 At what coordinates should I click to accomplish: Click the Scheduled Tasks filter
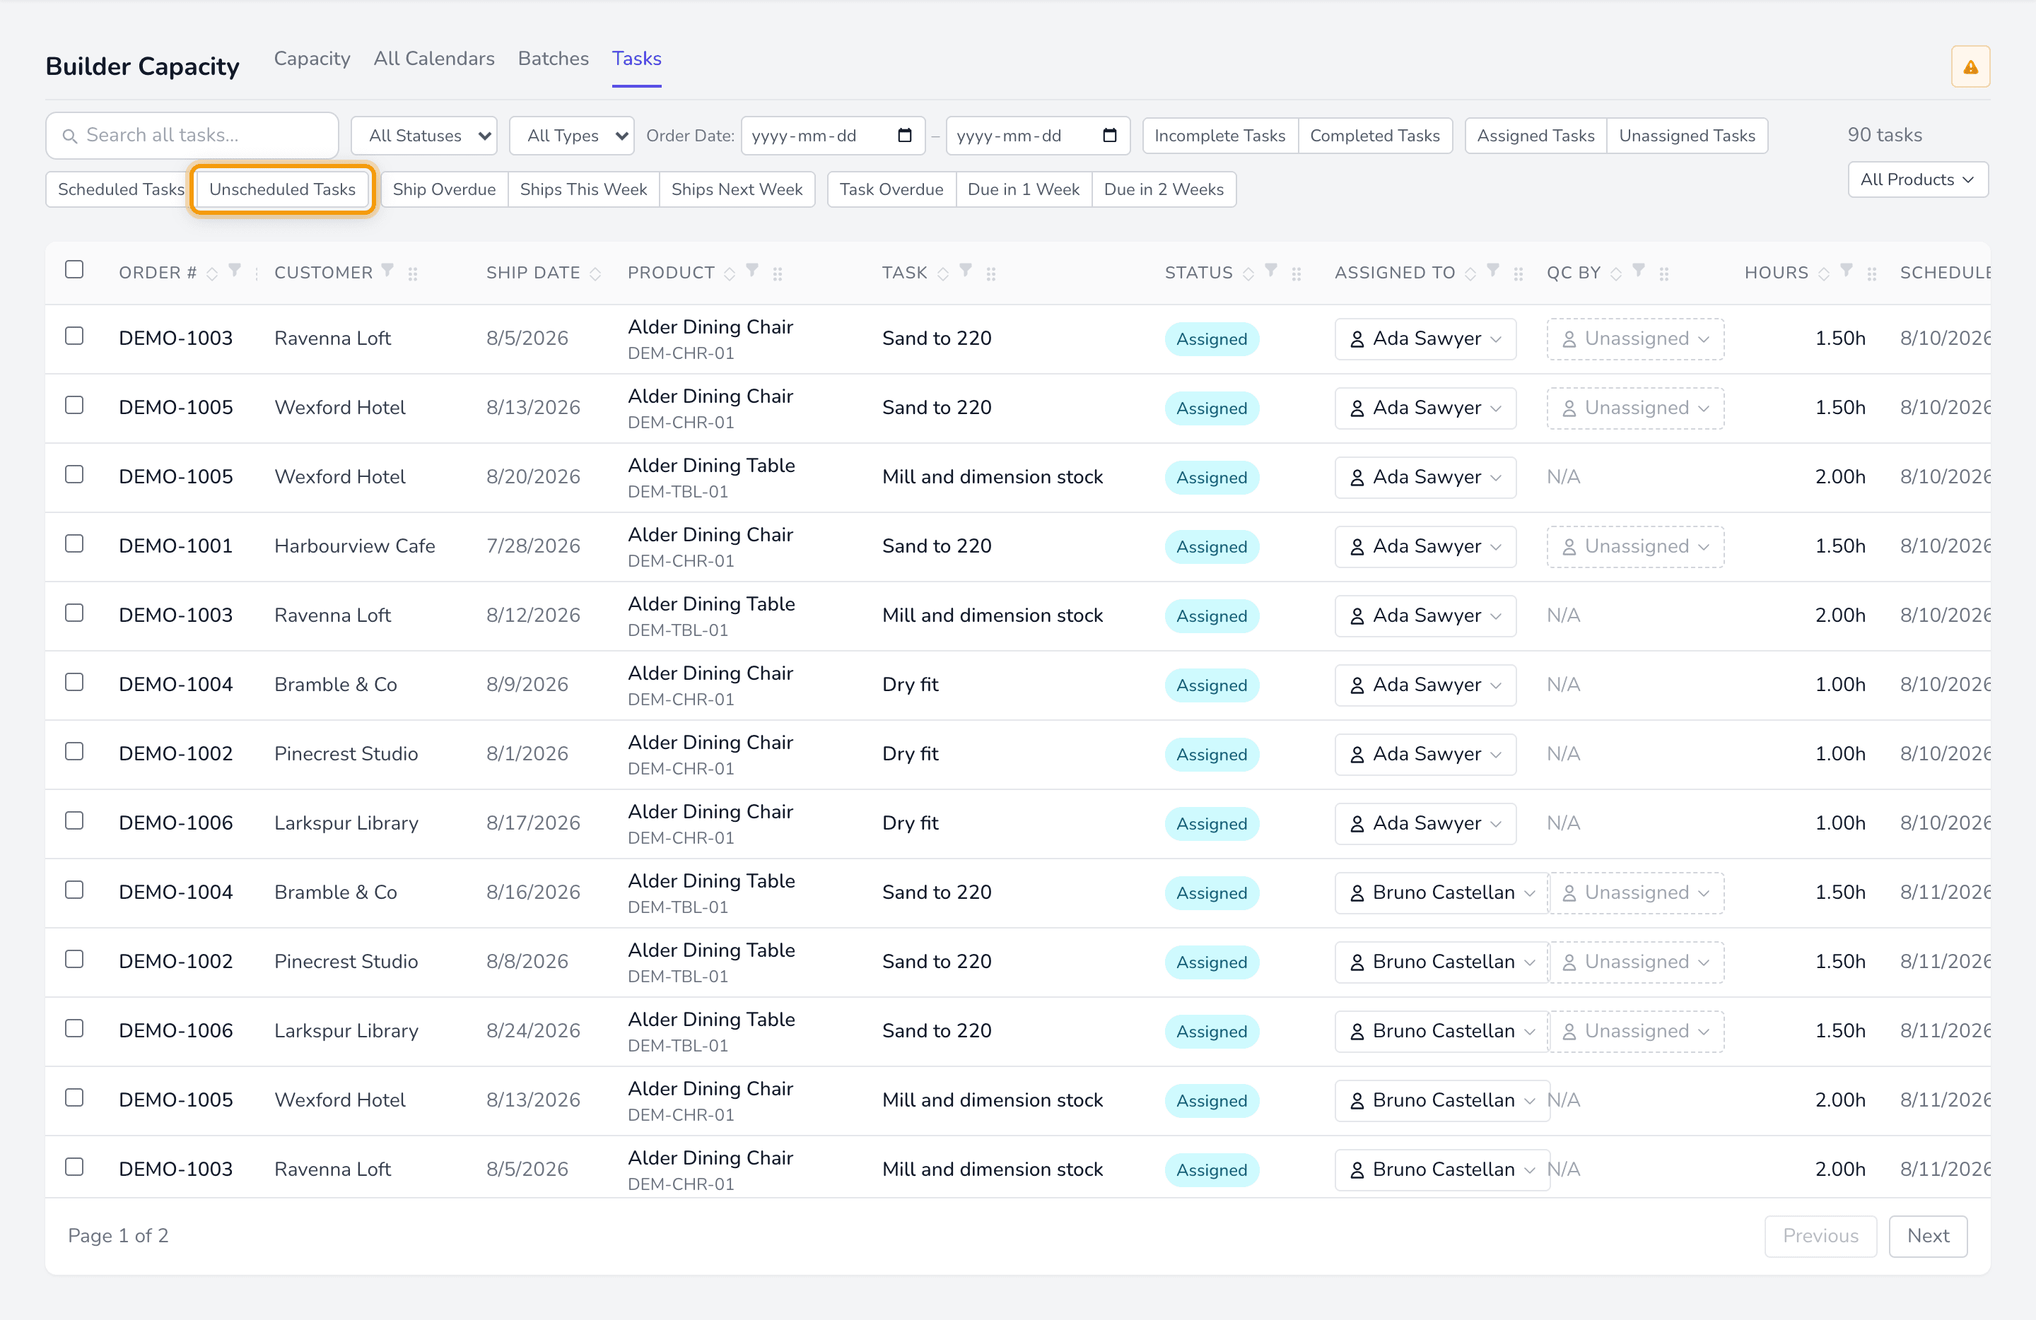[121, 189]
